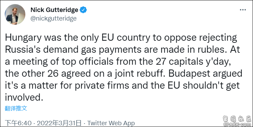
Task: Click the word Hungary in the tweet
Action: click(x=23, y=38)
